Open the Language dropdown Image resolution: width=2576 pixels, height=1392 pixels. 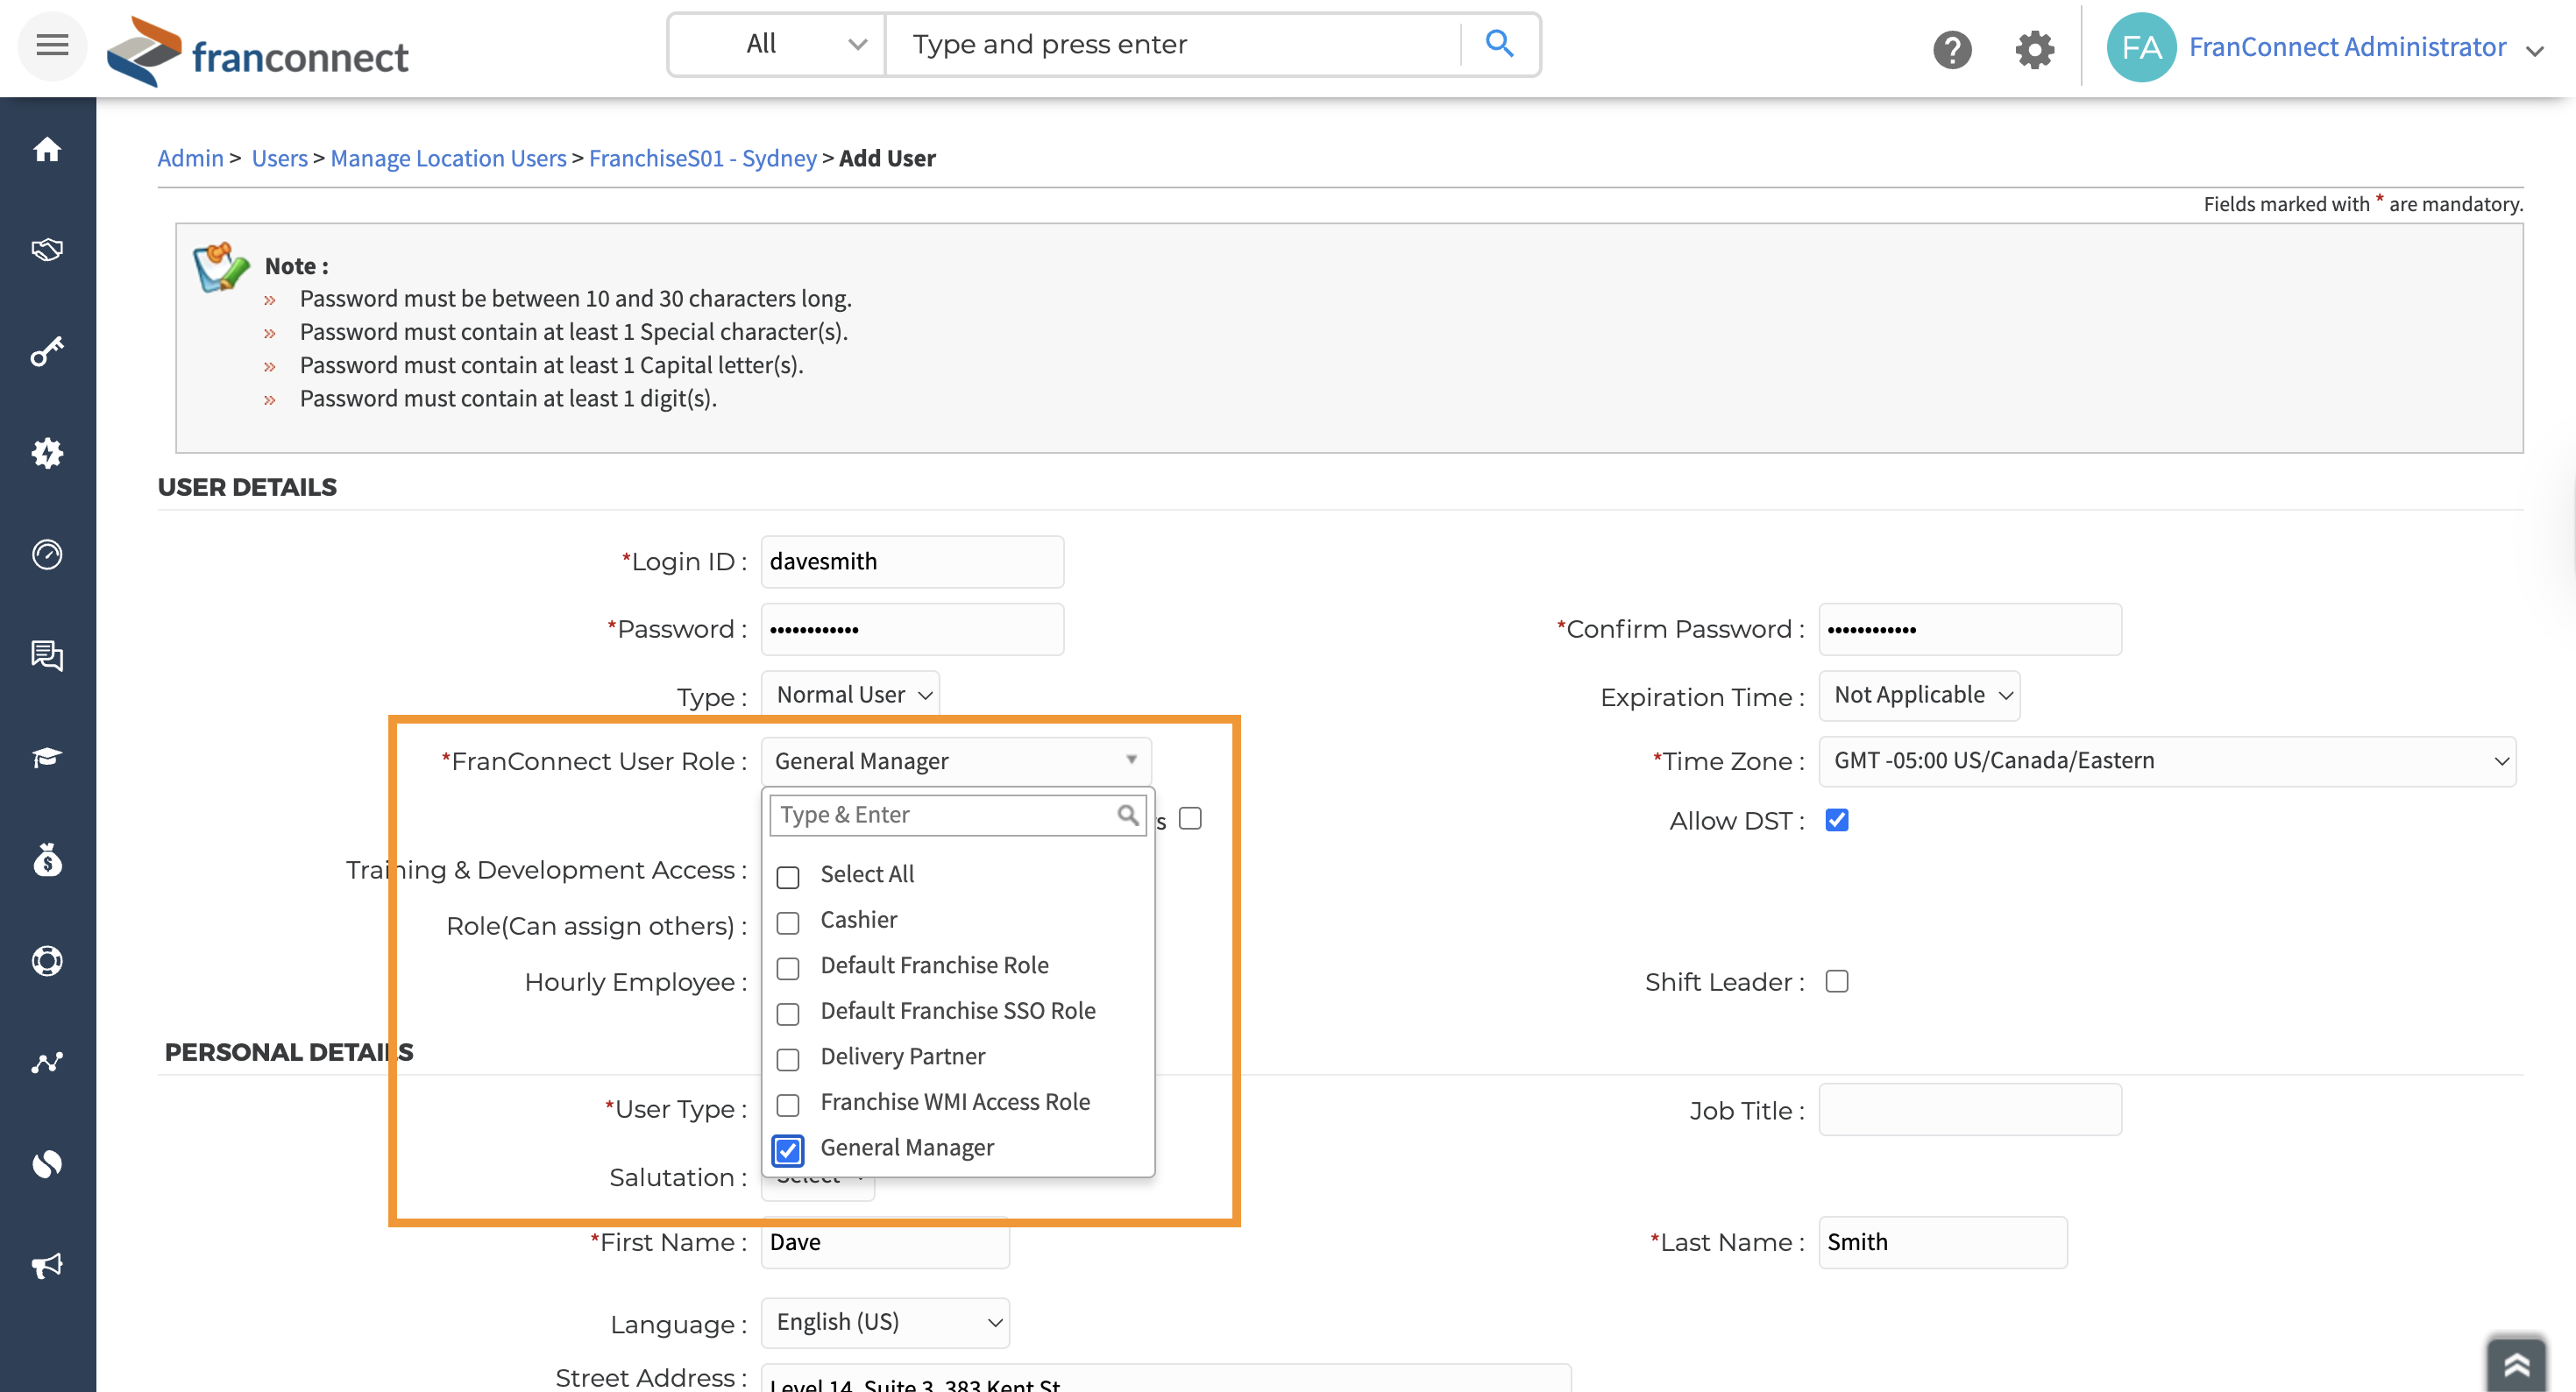coord(885,1322)
